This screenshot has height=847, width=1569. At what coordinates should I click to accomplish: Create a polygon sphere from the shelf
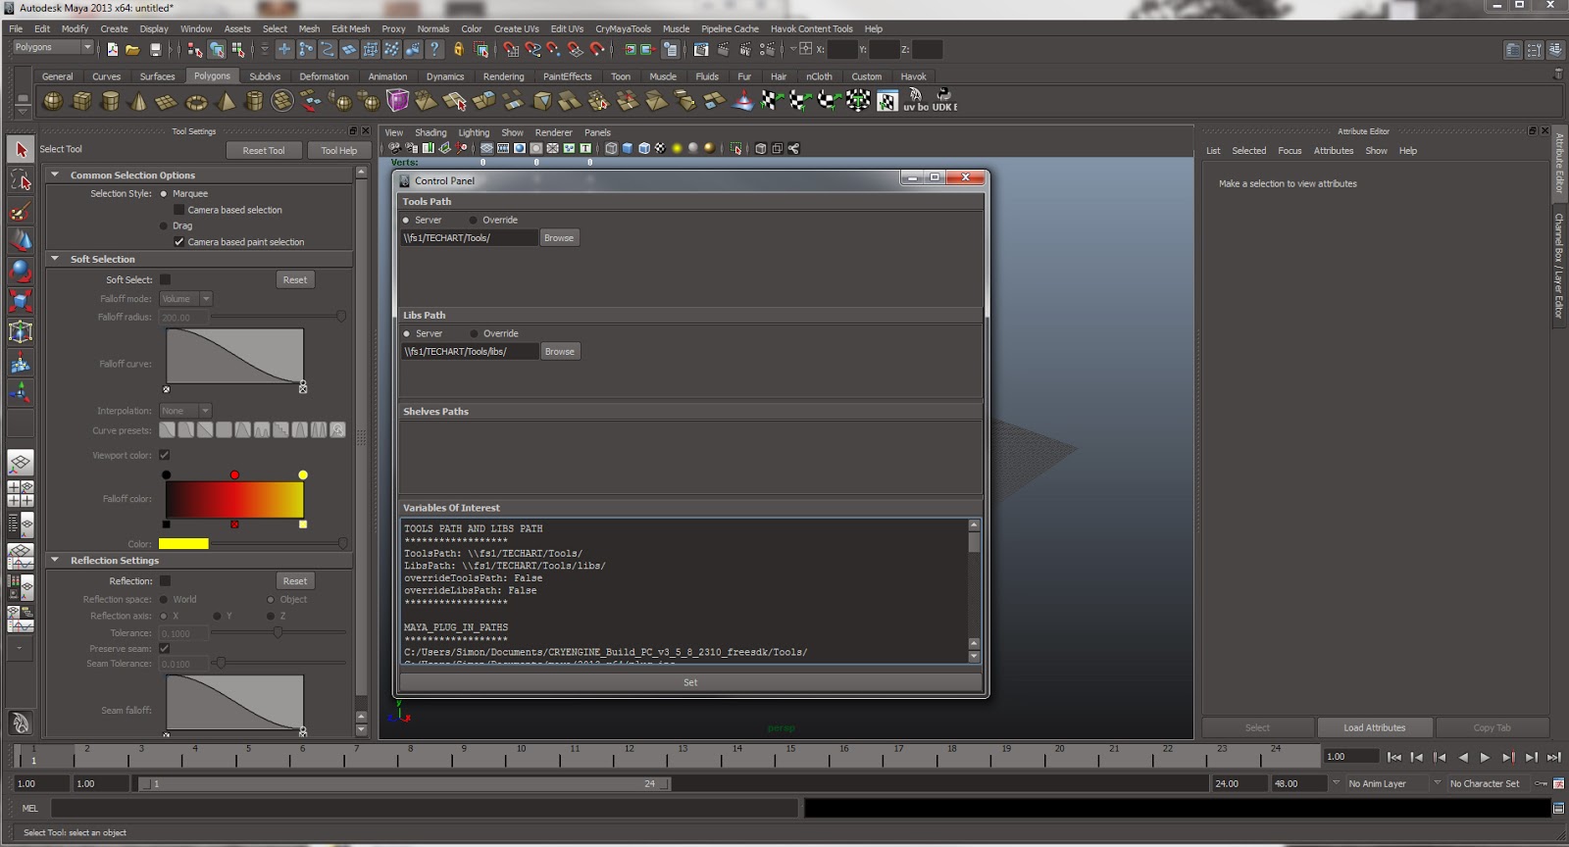(53, 101)
